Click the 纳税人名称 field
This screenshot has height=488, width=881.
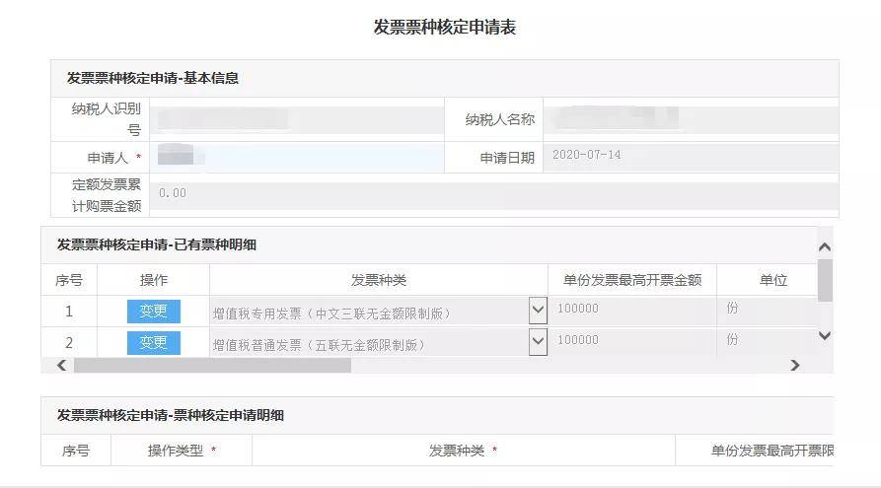point(691,119)
